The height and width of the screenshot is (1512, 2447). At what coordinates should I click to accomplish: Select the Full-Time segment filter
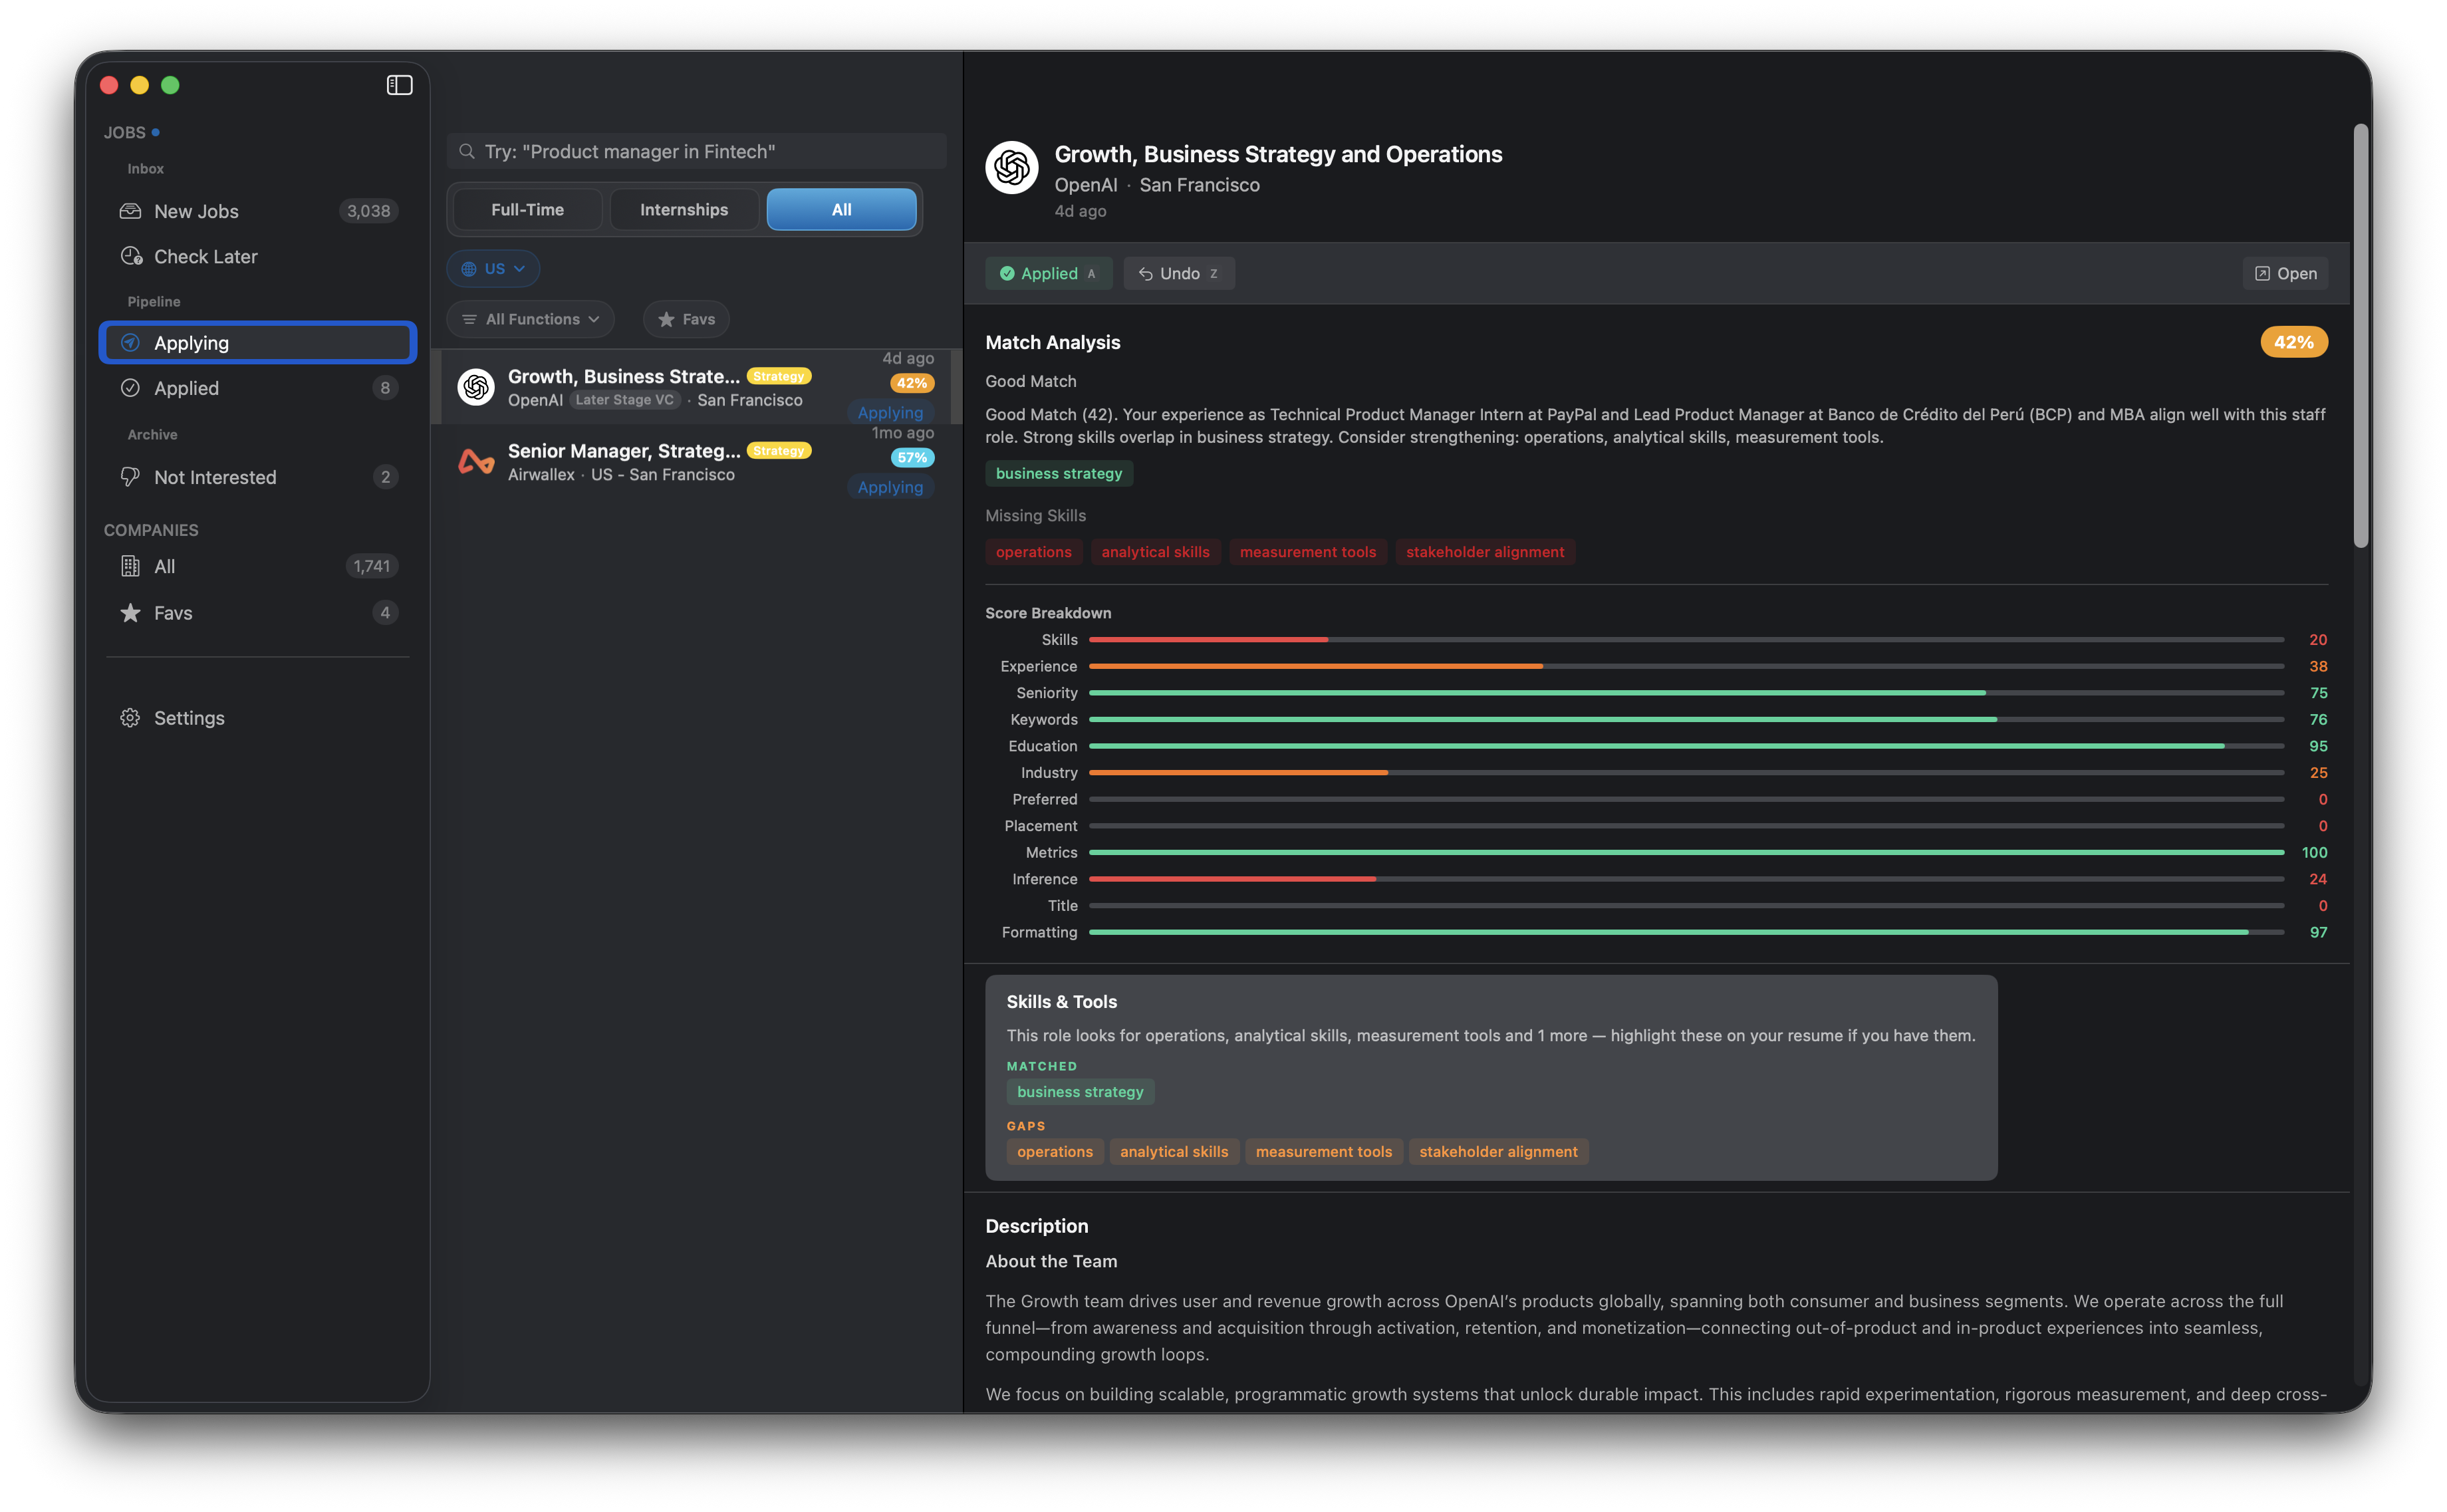pos(527,210)
